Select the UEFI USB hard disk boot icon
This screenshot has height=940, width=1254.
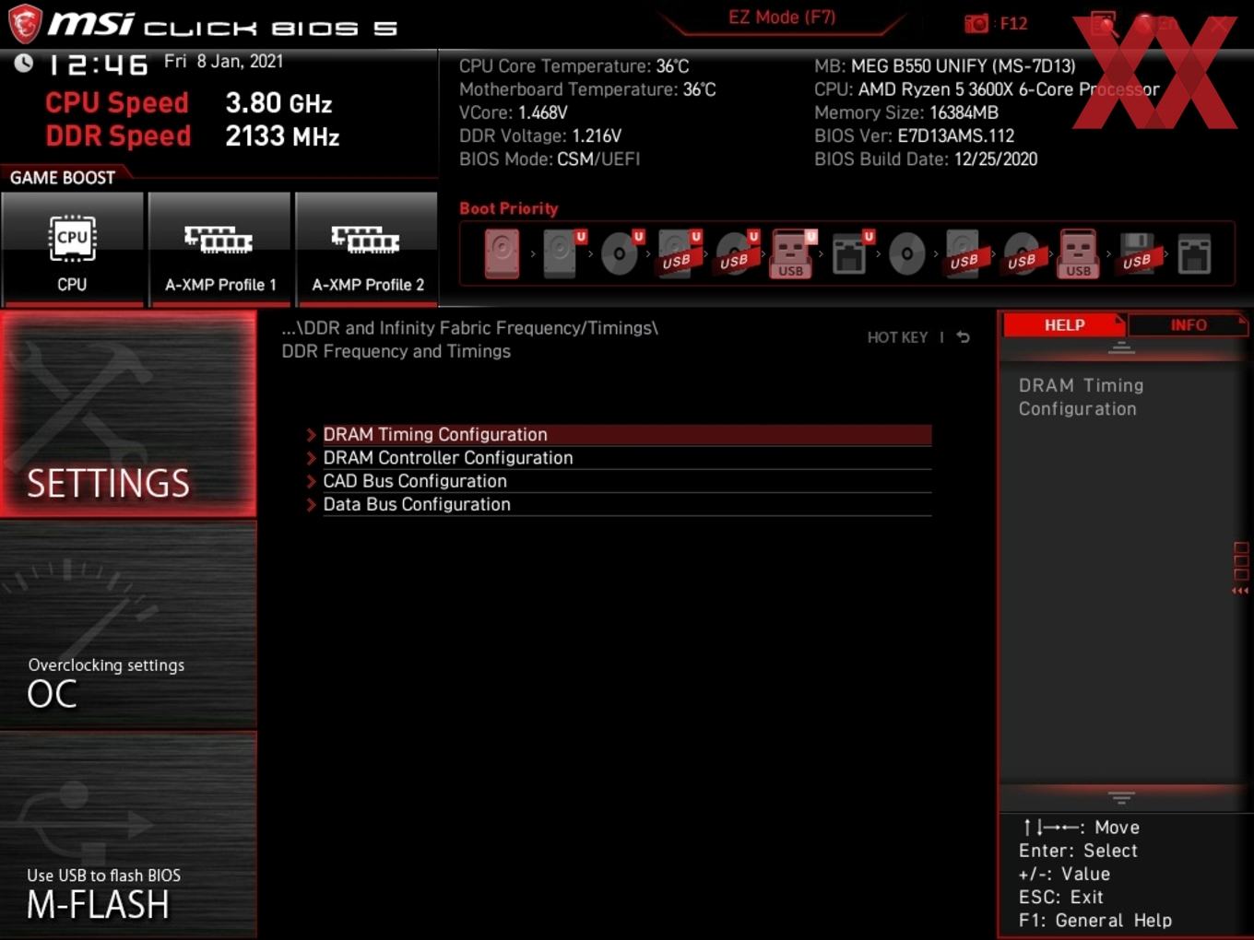pyautogui.click(x=678, y=254)
